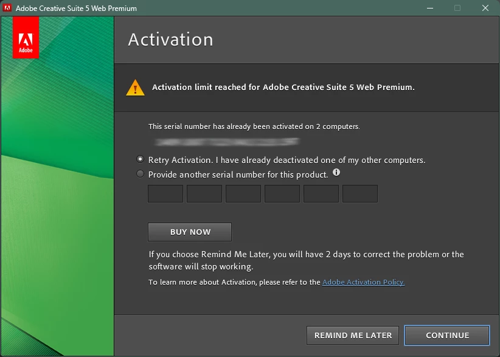Click the 'If you choose Remind Me Later' notice

tap(306, 260)
